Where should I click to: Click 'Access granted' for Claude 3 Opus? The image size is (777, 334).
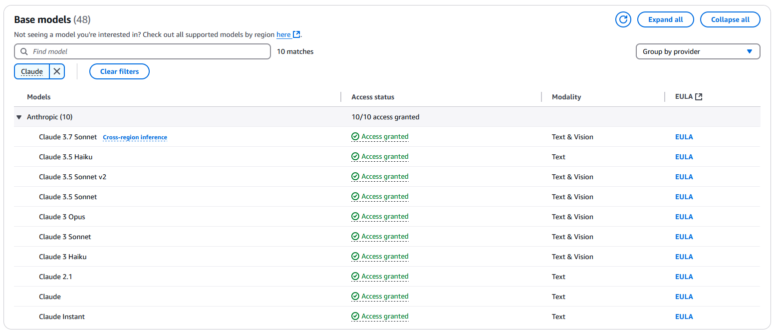pos(385,216)
